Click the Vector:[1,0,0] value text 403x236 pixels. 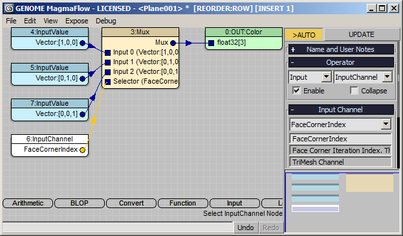pyautogui.click(x=56, y=43)
